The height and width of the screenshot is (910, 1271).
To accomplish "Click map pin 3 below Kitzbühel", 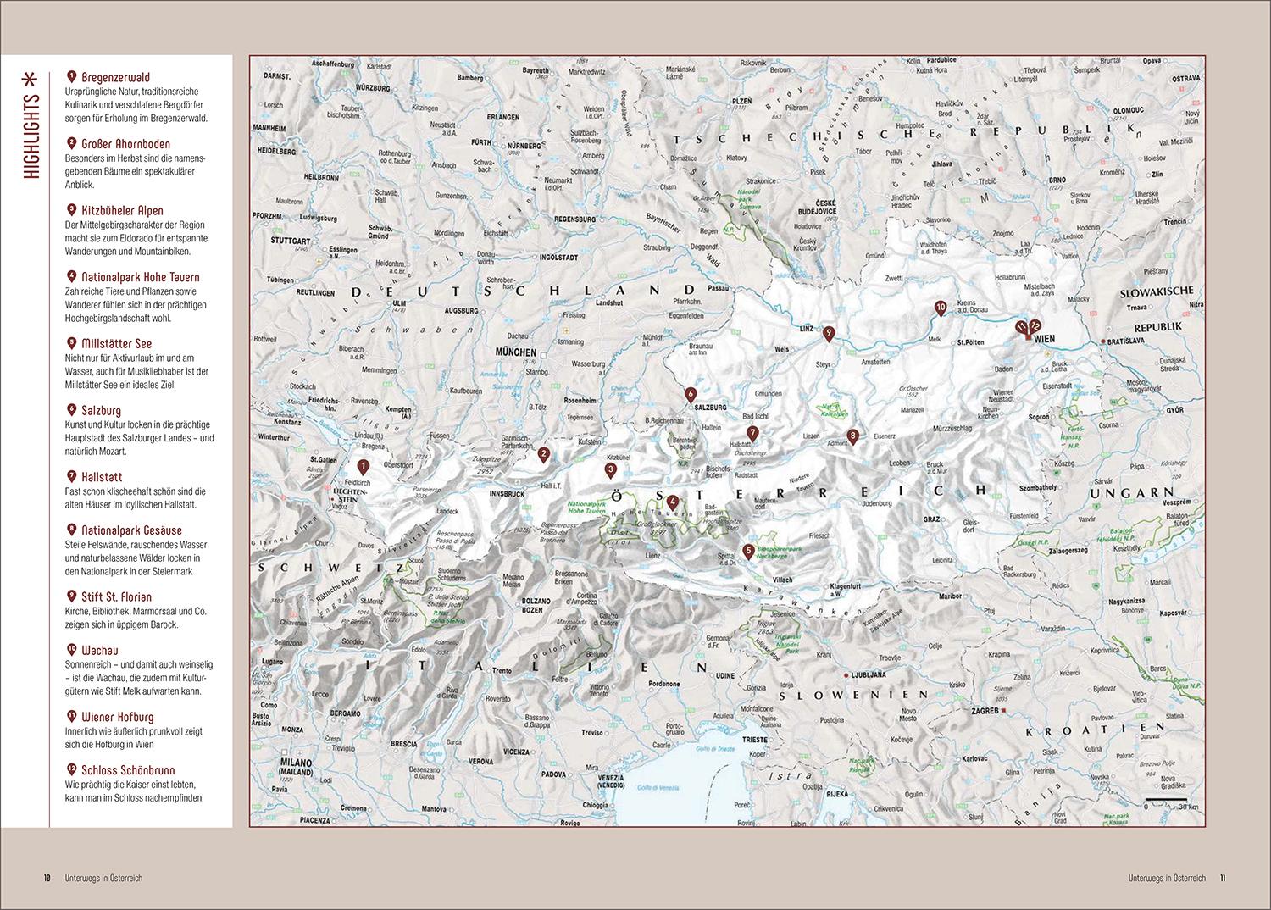I will tap(610, 469).
